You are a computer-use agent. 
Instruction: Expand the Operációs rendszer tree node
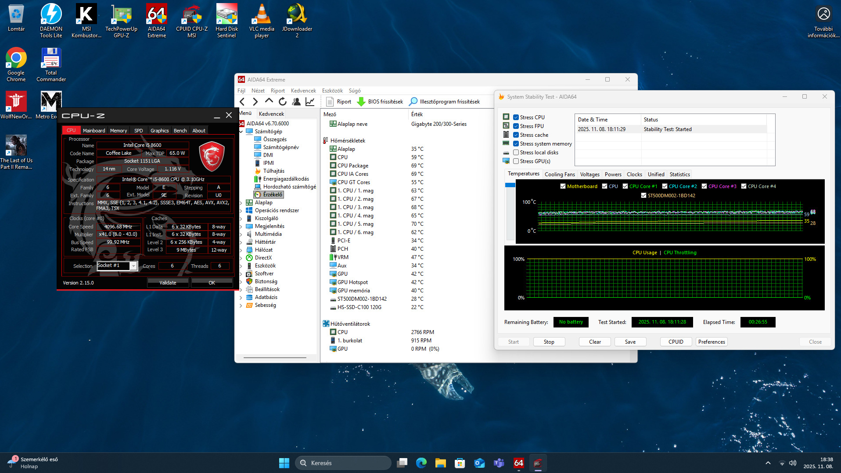pyautogui.click(x=241, y=210)
